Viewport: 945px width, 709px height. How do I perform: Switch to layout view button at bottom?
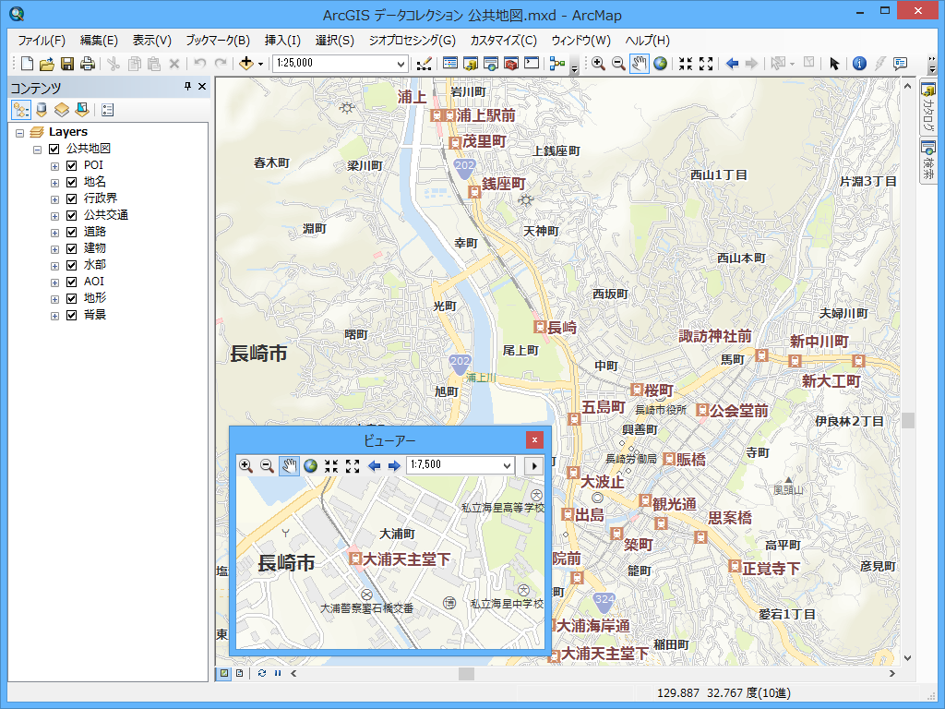tap(239, 674)
